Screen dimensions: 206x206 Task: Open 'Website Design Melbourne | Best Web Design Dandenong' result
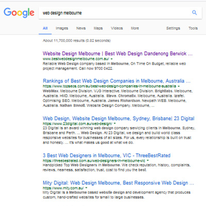(117, 54)
